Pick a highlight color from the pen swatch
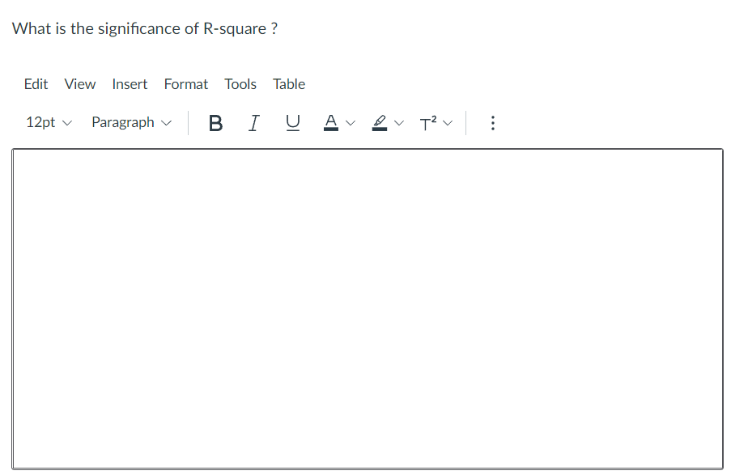 pos(379,122)
